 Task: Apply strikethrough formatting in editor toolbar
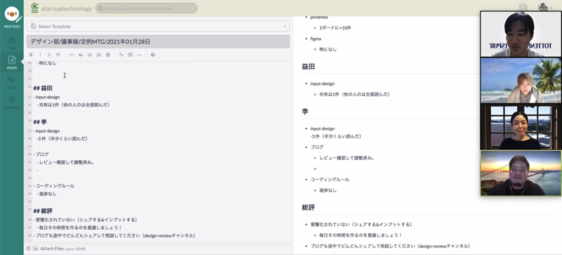49,55
